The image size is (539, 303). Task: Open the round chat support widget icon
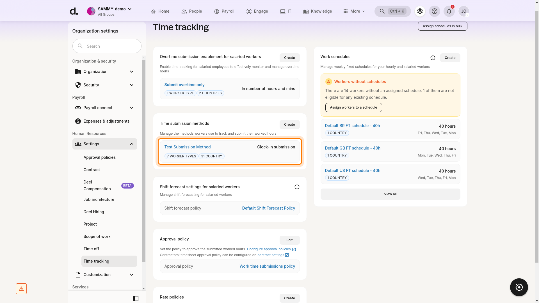(x=519, y=287)
